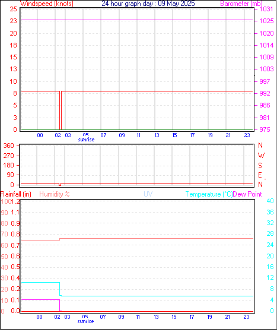This screenshot has height=332, width=277.
Task: Select the 90 percent humidity axis label
Action: click(4, 213)
